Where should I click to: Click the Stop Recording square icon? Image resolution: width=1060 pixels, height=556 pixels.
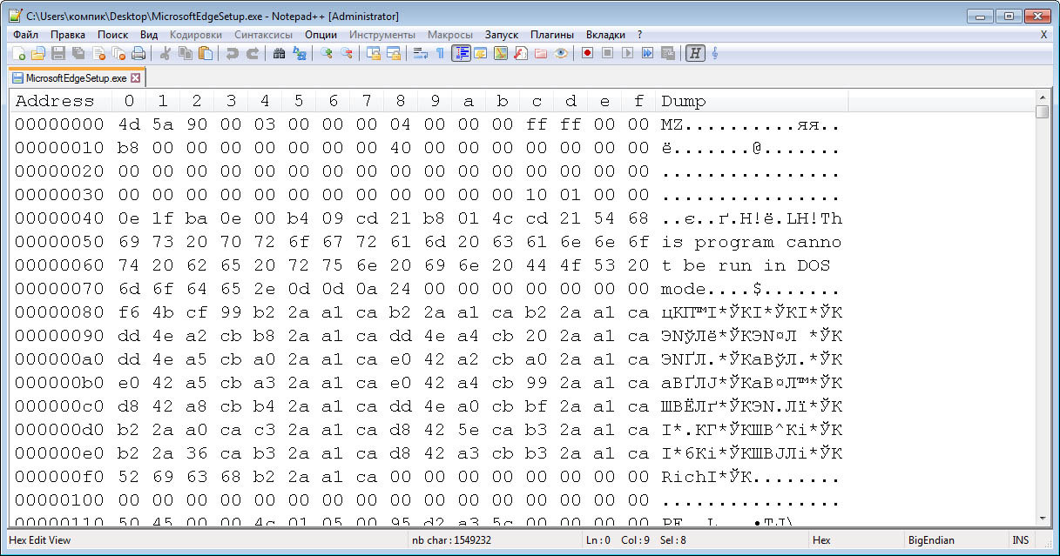pyautogui.click(x=607, y=53)
